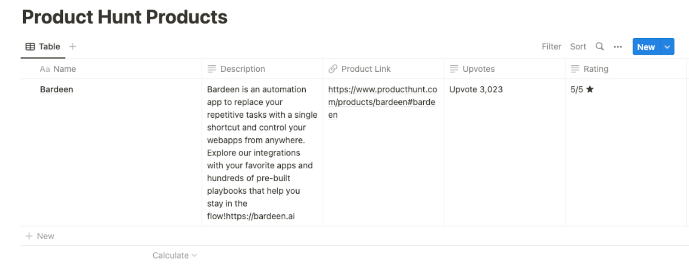
Task: Open the Filter menu
Action: tap(551, 46)
